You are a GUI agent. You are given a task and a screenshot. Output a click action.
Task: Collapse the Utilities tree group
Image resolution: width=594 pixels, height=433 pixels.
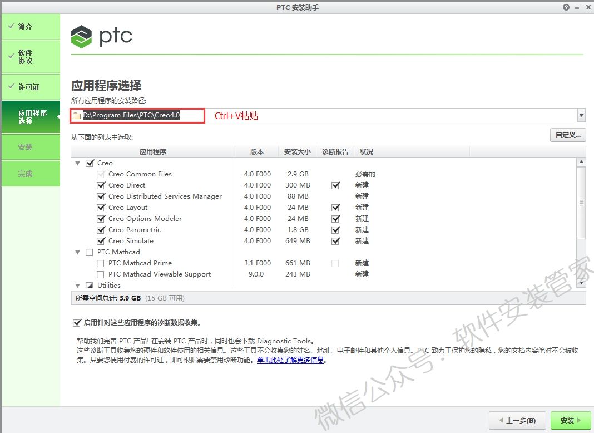point(78,286)
